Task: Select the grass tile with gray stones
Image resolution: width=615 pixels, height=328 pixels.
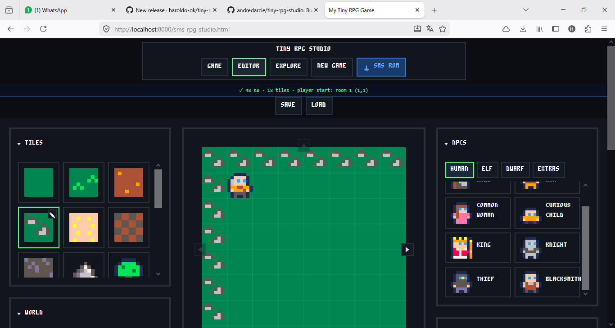Action: coord(39,228)
